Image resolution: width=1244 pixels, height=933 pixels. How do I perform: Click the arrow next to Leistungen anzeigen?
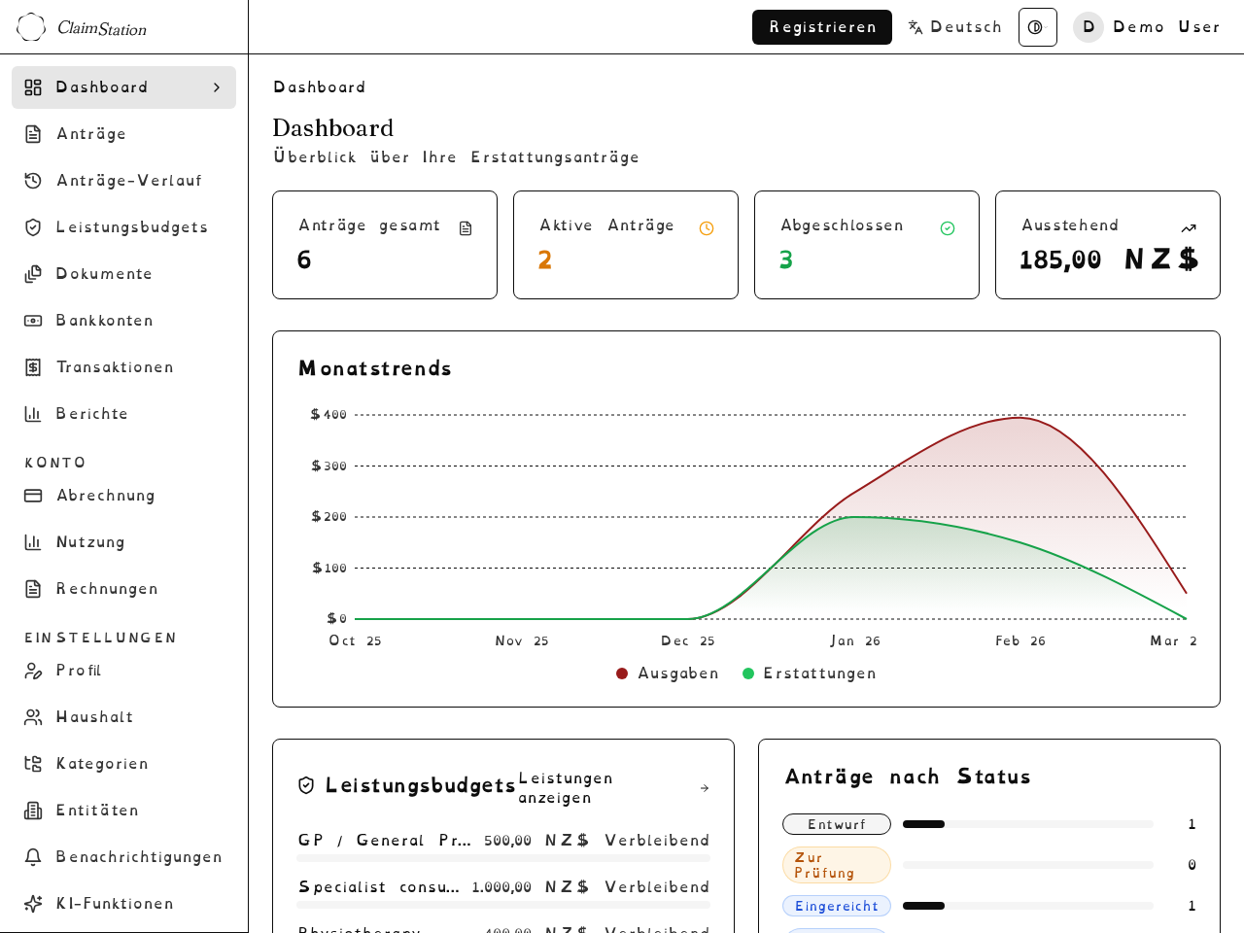pyautogui.click(x=705, y=788)
